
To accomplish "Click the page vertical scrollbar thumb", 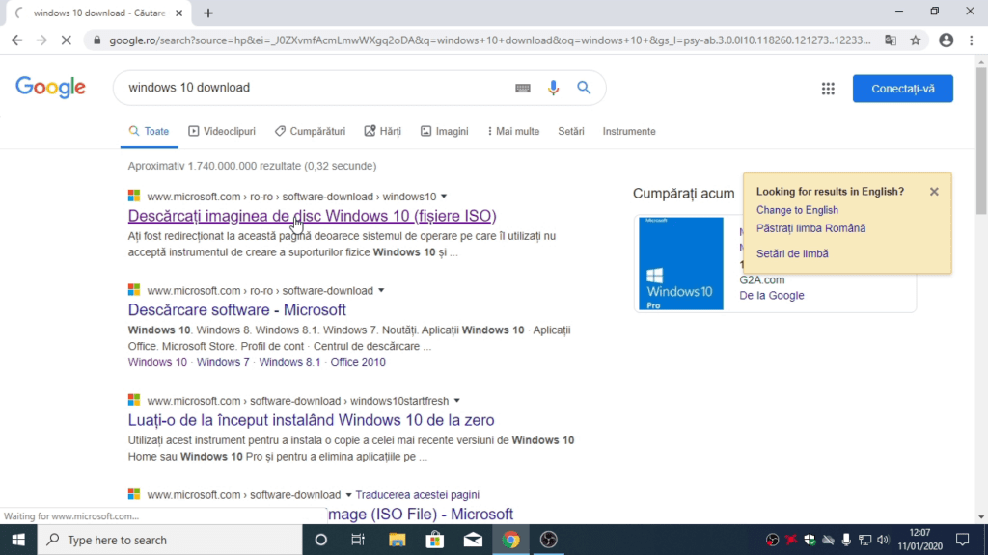I will pyautogui.click(x=981, y=140).
